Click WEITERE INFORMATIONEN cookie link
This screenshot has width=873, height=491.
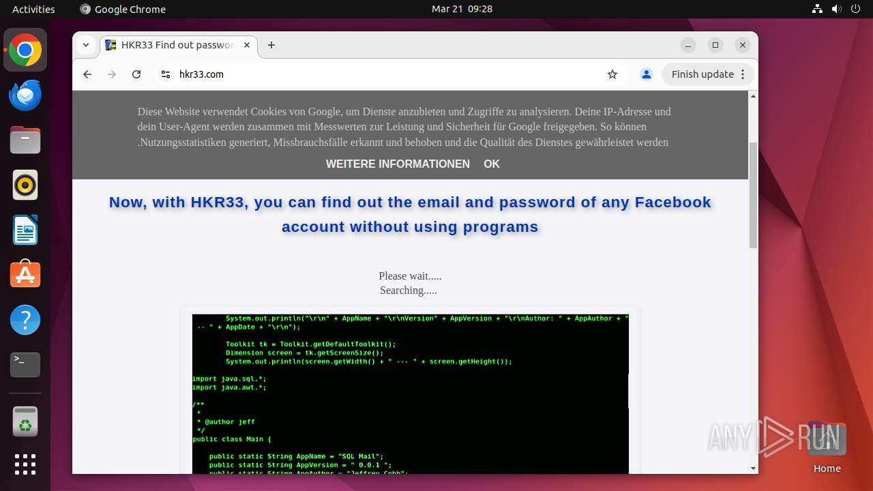point(398,164)
